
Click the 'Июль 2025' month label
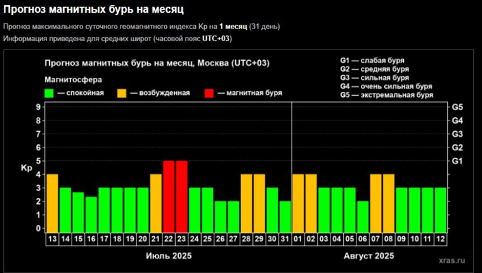coord(168,256)
